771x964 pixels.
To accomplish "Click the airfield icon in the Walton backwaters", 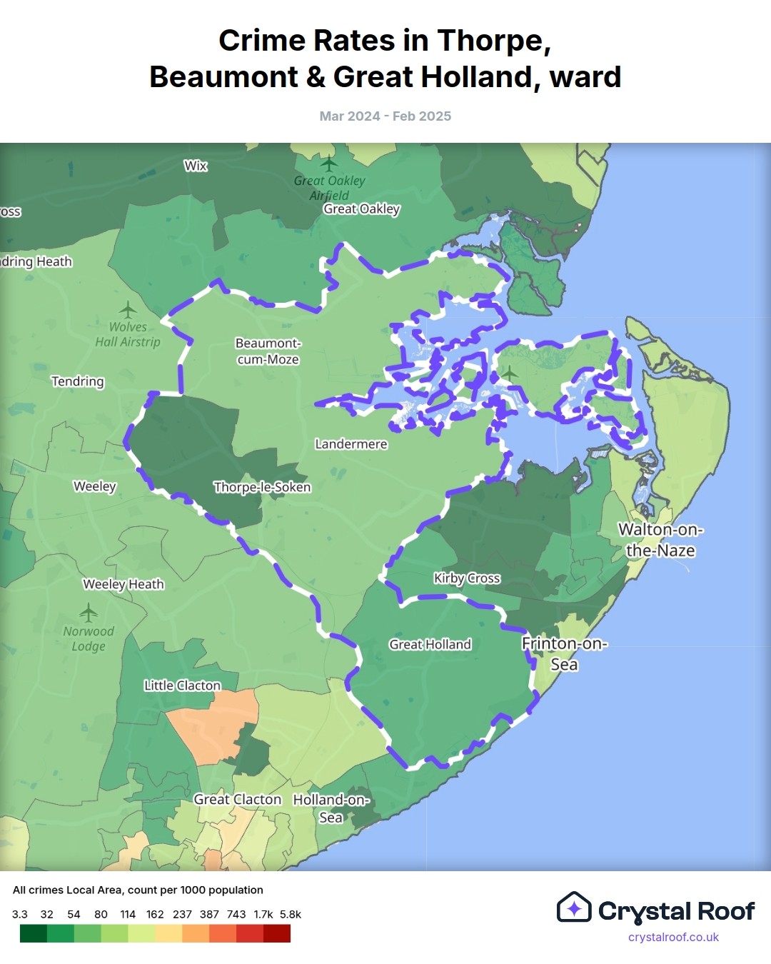I will (509, 373).
